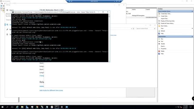The image size is (194, 109).
Task: Click the Created column header
Action: click(x=148, y=9)
